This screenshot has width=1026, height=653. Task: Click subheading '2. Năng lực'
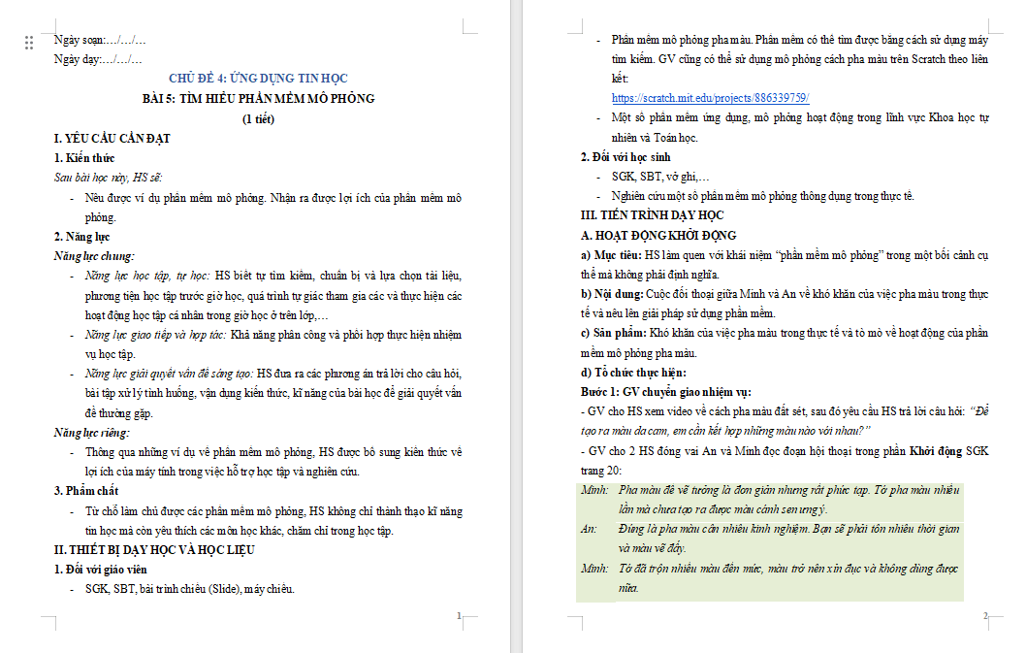[81, 237]
